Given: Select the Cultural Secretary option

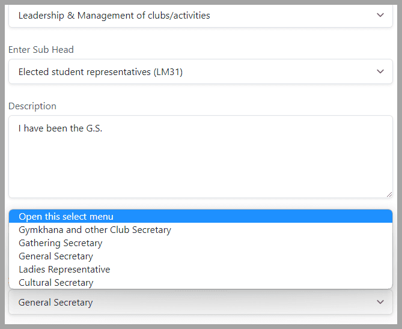Looking at the screenshot, I should tap(201, 283).
